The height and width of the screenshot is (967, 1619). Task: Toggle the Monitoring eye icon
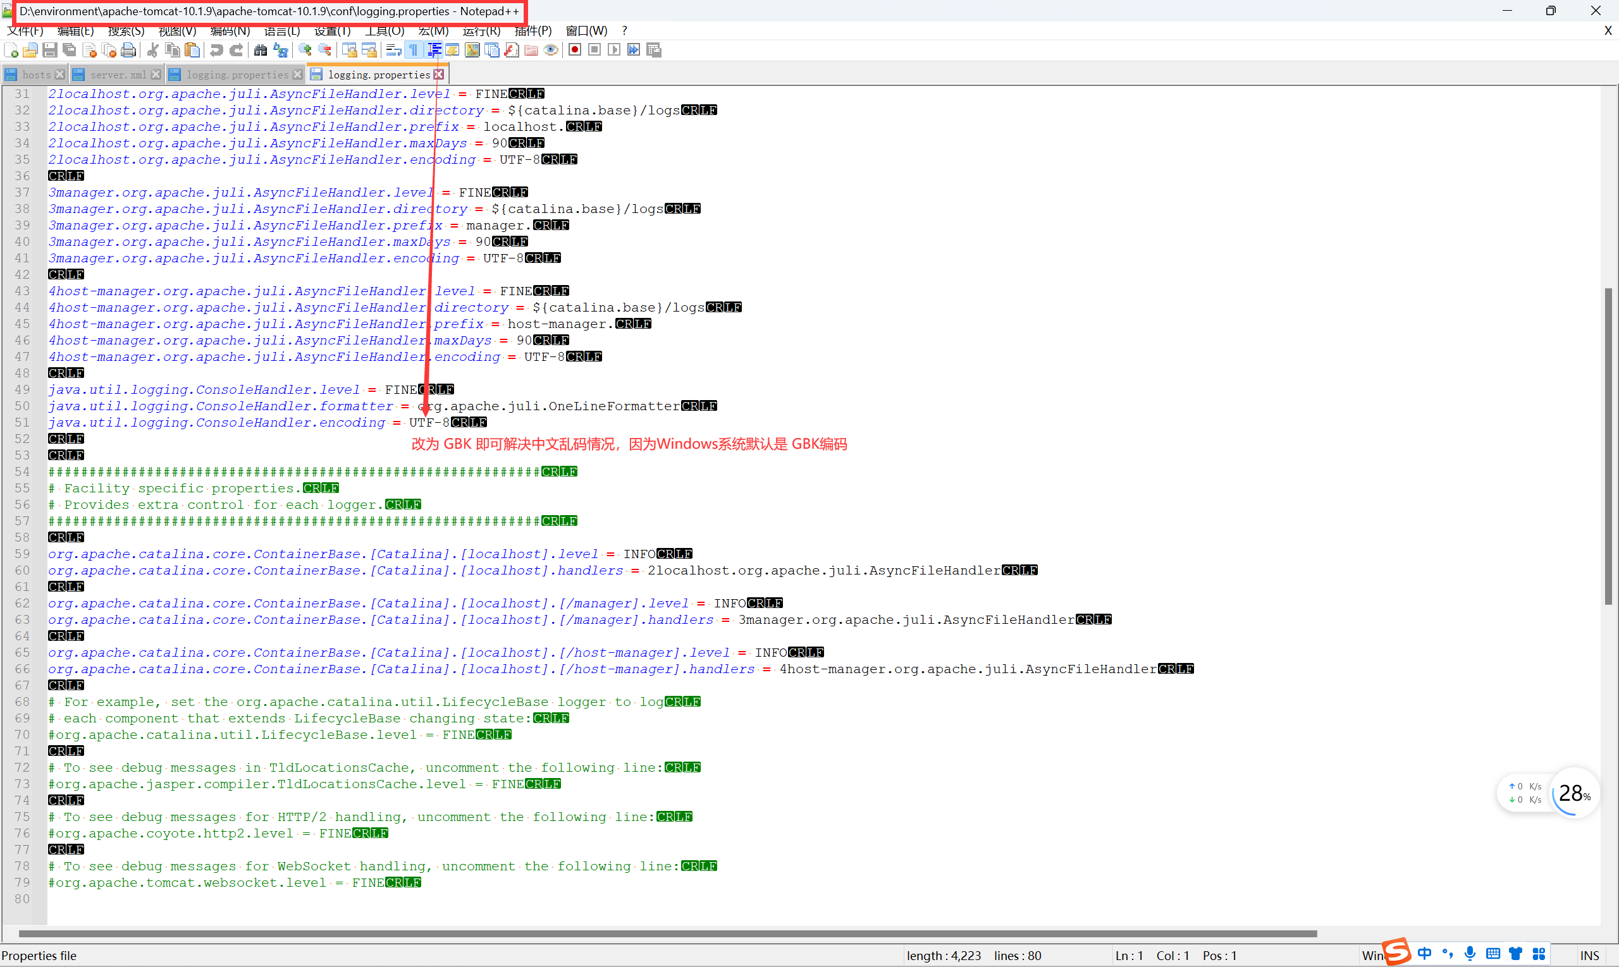coord(551,50)
